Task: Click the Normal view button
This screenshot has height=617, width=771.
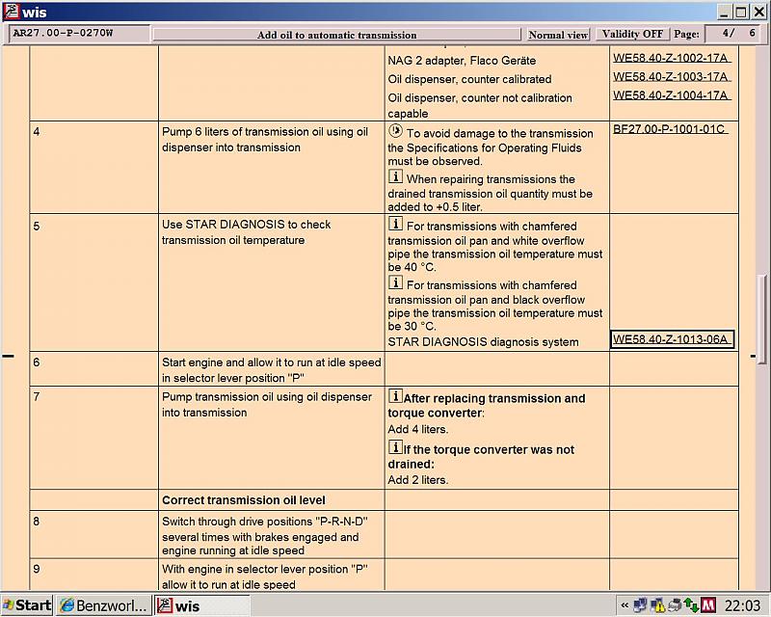Action: (558, 35)
